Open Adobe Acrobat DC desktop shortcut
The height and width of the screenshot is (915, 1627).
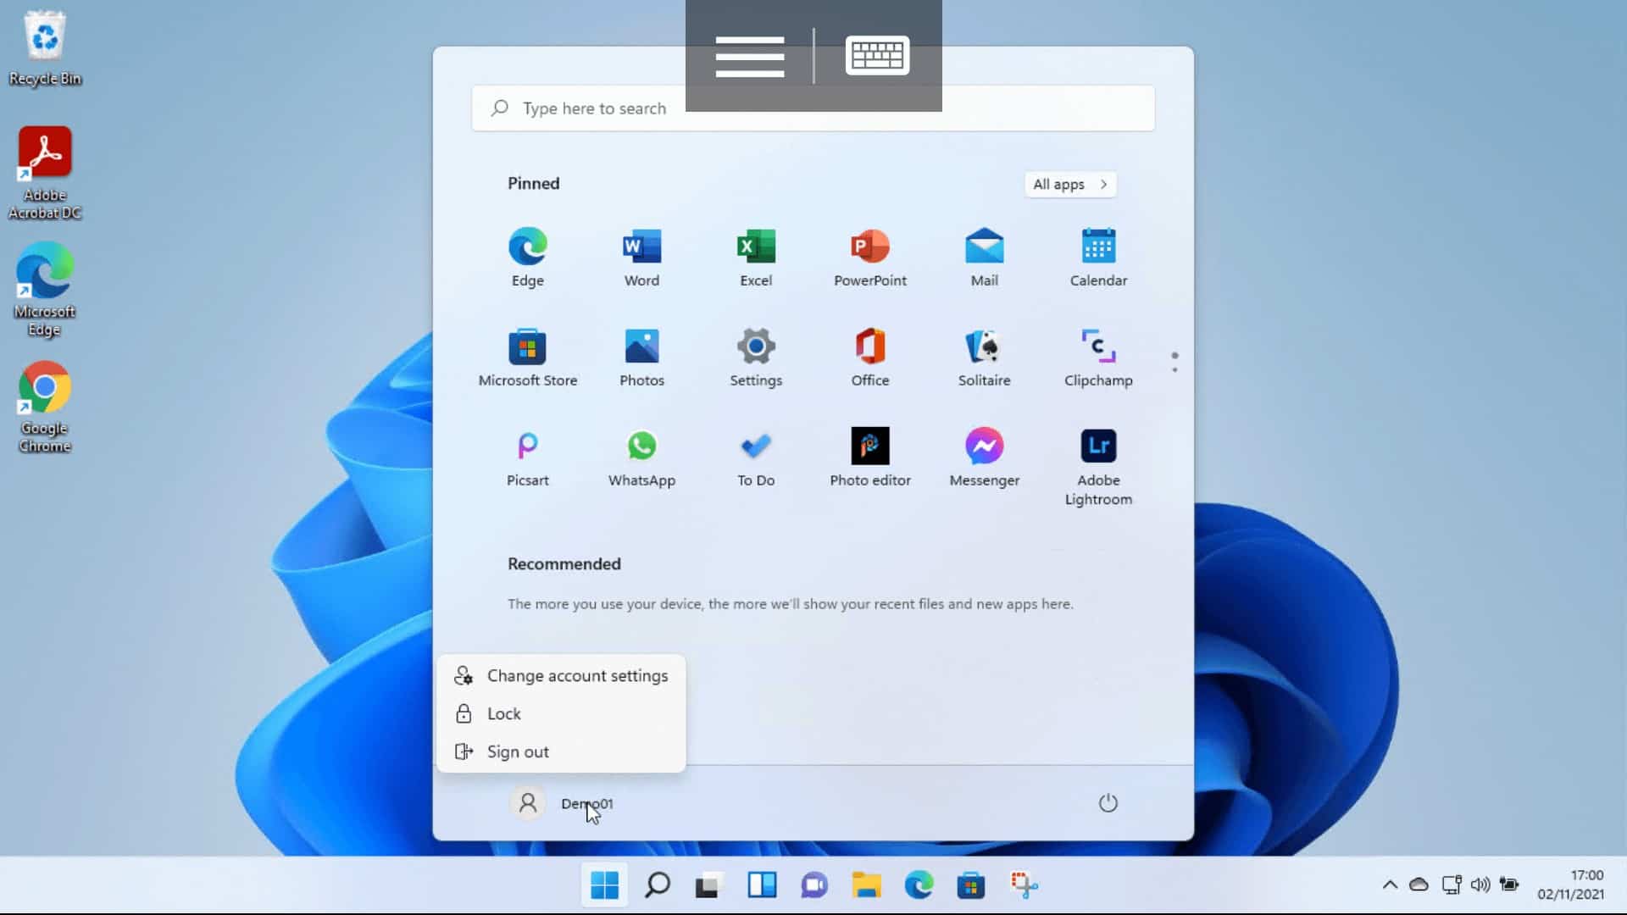[45, 174]
